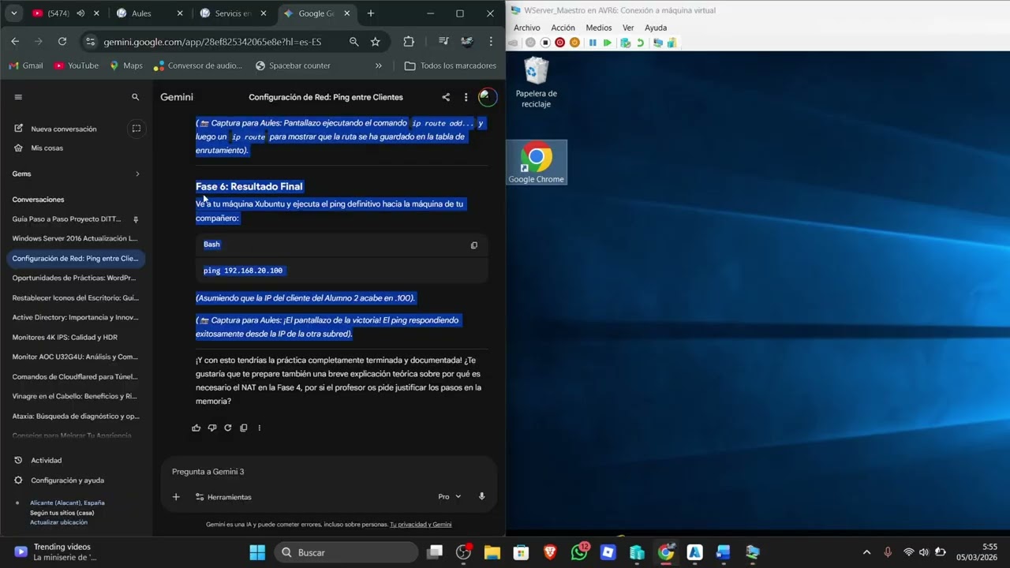Click the Enhanced session icon in the Hyper-V toolbar
Viewport: 1010px width, 568px height.
[658, 43]
